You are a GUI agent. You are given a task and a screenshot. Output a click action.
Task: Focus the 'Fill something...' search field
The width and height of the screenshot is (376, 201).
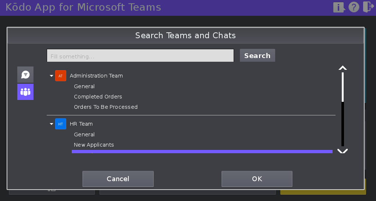(x=140, y=55)
